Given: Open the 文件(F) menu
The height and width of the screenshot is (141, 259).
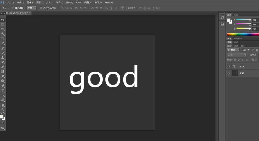Looking at the screenshot, I should [x=11, y=2].
